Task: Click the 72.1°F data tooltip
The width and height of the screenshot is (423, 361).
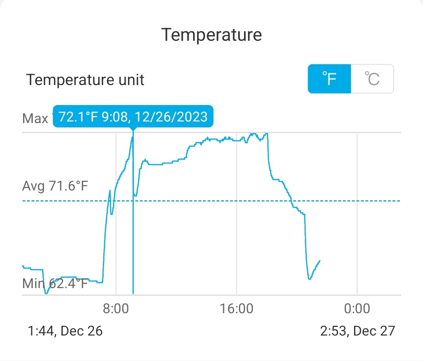Action: pyautogui.click(x=133, y=116)
